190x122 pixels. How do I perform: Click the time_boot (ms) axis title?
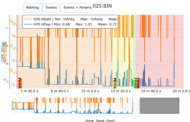pos(100,120)
